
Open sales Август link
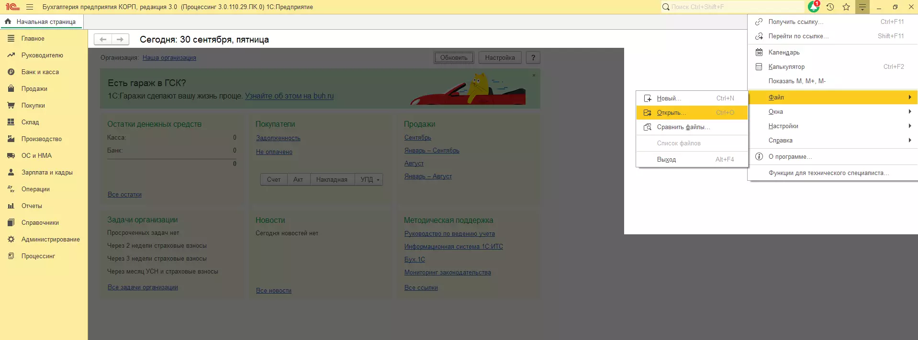pos(414,164)
